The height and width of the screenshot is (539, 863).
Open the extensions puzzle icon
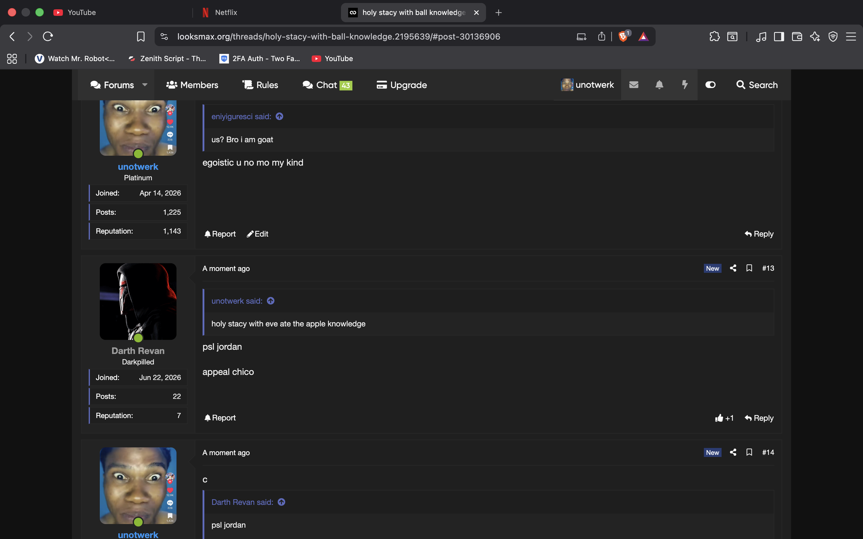click(x=714, y=36)
